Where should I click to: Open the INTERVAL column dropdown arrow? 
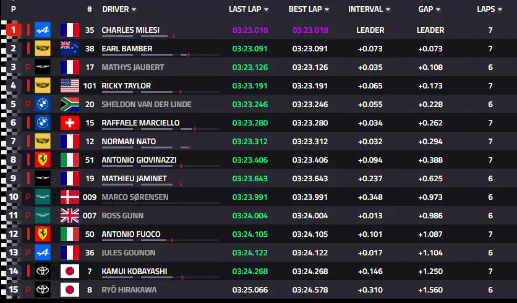[x=388, y=9]
